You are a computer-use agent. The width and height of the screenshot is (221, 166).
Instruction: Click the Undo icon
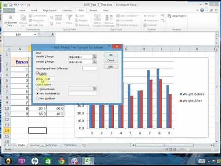point(16,5)
